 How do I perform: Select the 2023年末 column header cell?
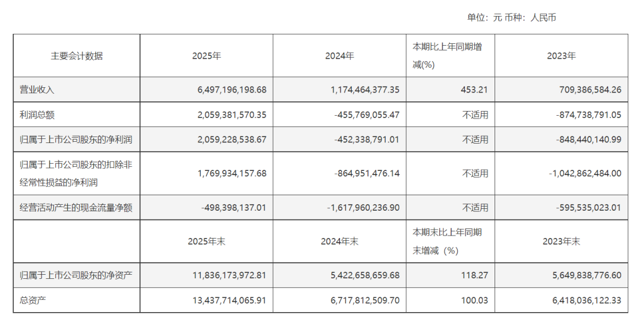[561, 242]
